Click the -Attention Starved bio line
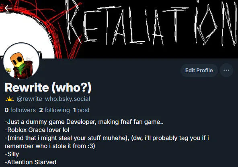This screenshot has height=167, width=238. [x=31, y=162]
